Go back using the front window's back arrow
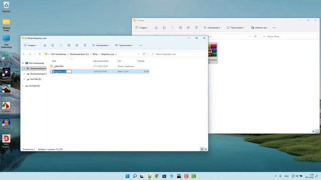Image resolution: width=321 pixels, height=180 pixels. tap(24, 54)
